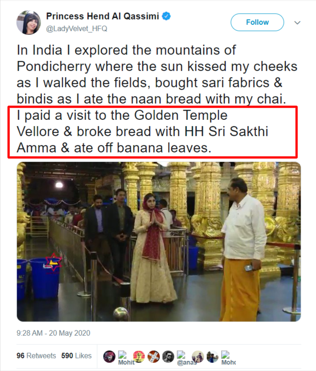Click the Follow button
The image size is (316, 371).
point(257,22)
